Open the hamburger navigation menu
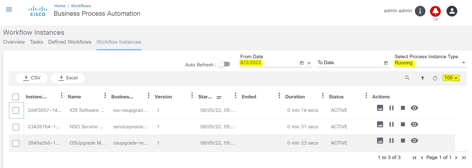This screenshot has height=168, width=472. 9,9
